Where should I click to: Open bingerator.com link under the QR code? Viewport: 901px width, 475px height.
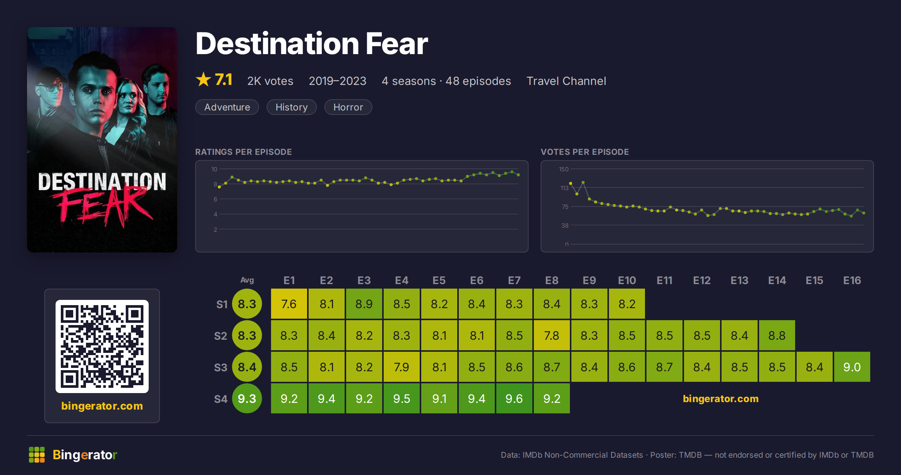[x=102, y=406]
